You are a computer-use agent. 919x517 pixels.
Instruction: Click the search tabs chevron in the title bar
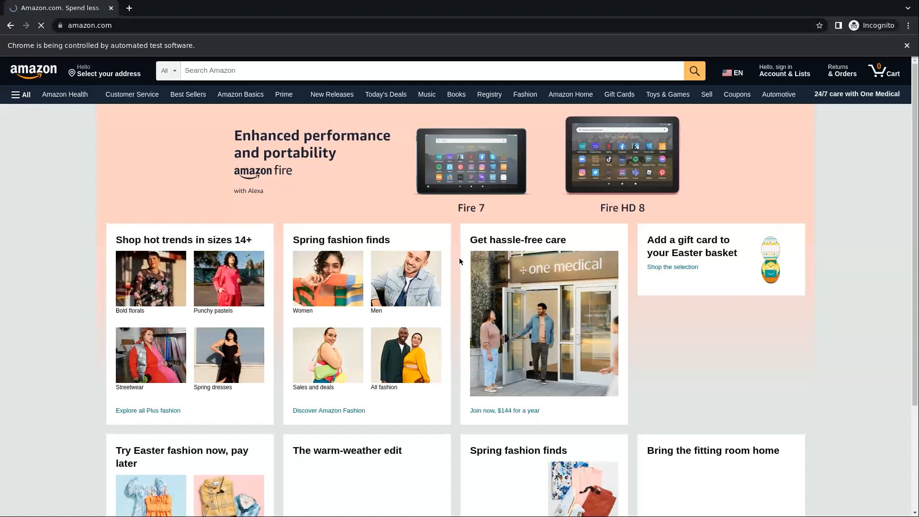tap(908, 8)
